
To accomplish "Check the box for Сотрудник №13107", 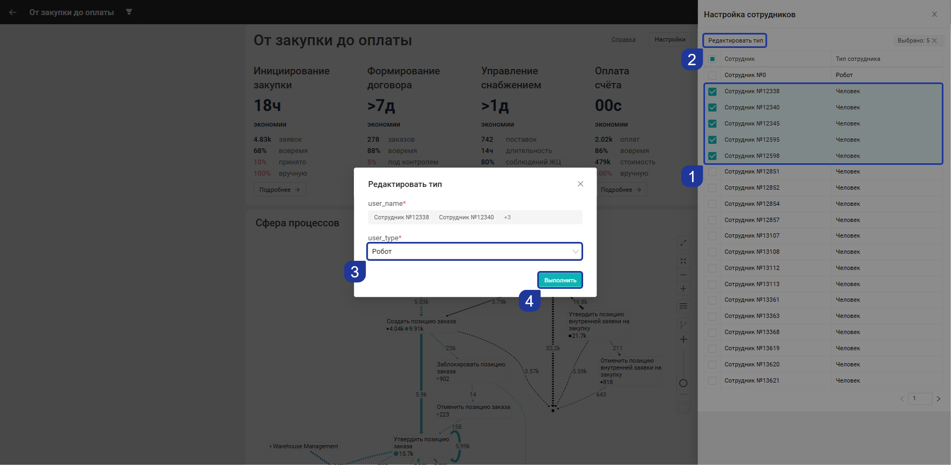I will coord(713,235).
